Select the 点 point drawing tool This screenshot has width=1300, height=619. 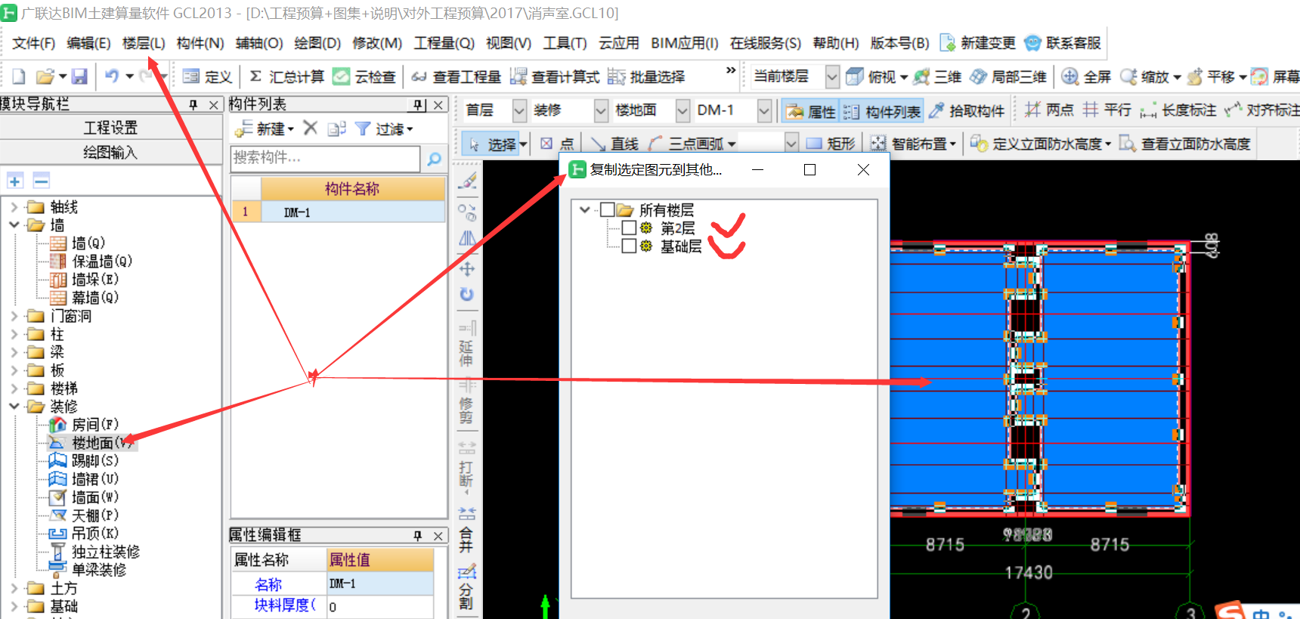tap(558, 144)
